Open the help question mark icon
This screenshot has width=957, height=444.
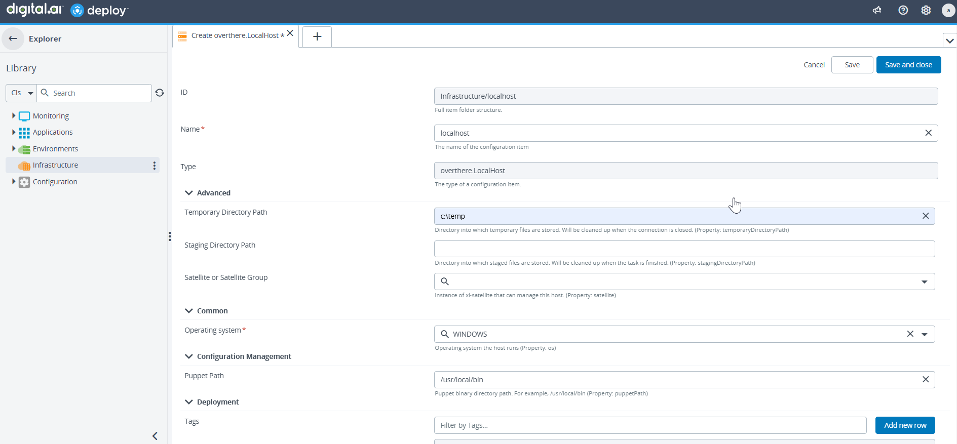(x=903, y=10)
